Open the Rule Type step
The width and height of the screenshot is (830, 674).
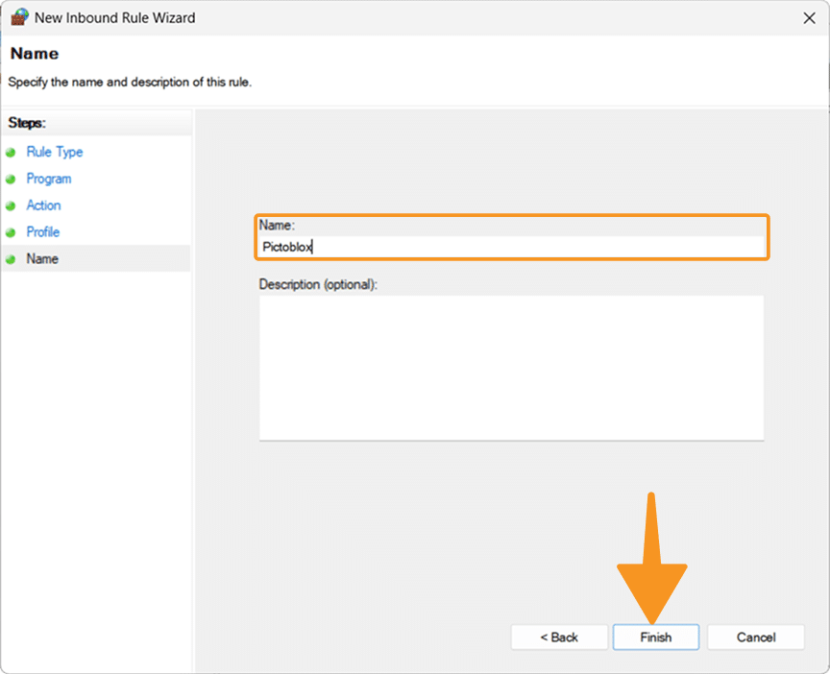[55, 152]
